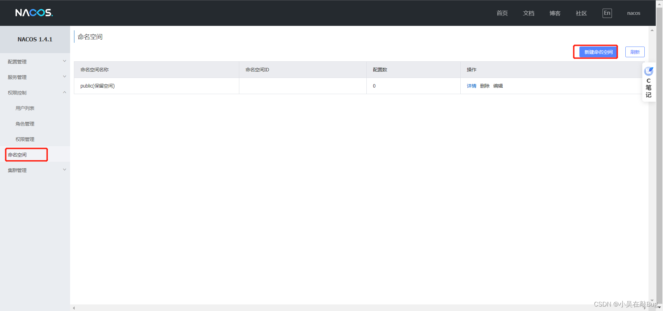Open the C笔记 note widget
The height and width of the screenshot is (311, 663).
(x=648, y=82)
